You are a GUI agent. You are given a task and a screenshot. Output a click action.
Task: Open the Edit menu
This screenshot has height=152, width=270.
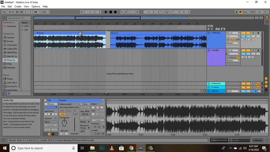point(10,7)
